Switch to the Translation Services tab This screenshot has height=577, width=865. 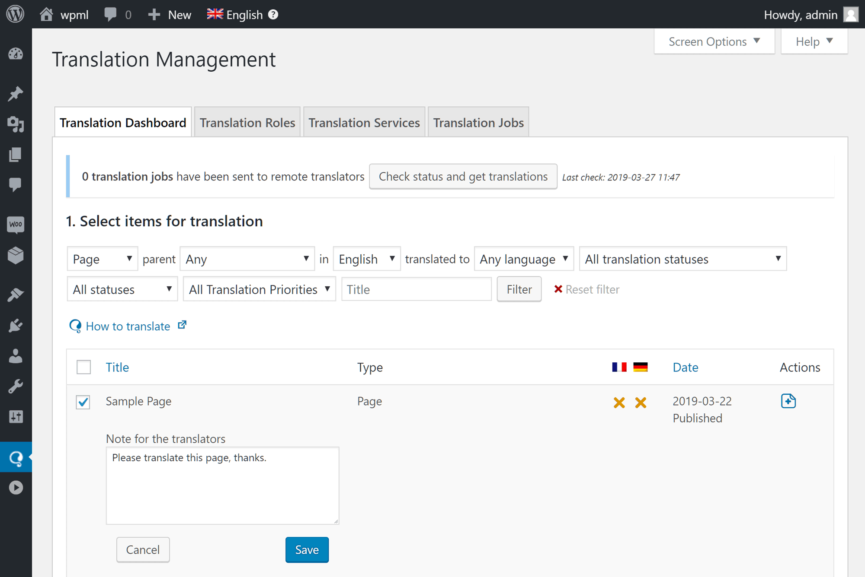point(364,122)
